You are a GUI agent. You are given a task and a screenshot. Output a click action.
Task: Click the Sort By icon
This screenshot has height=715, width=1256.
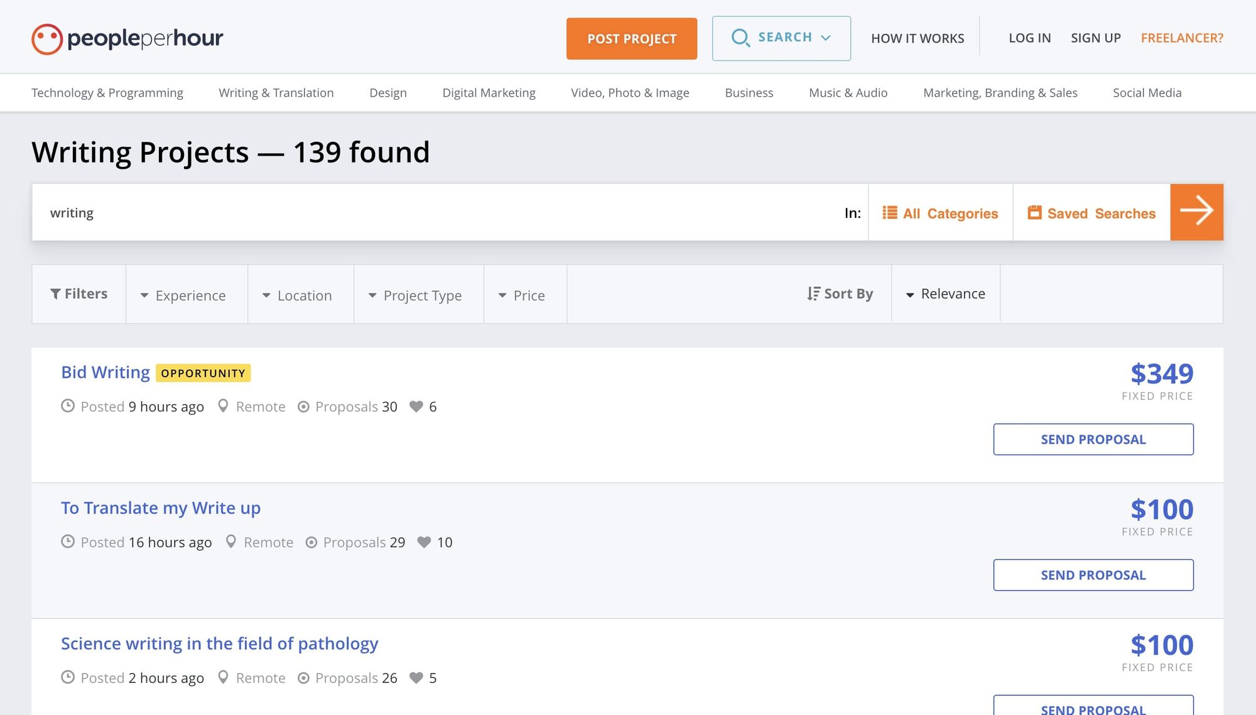coord(813,294)
